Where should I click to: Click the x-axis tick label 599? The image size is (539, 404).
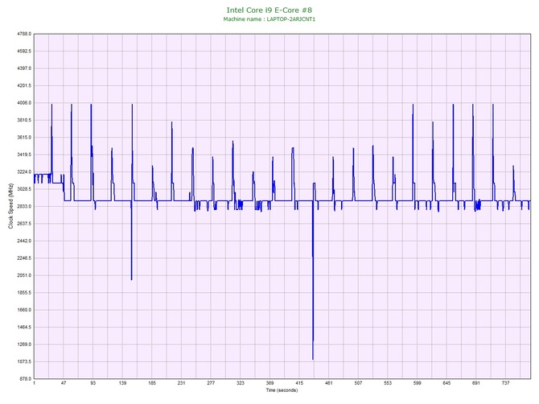point(418,383)
